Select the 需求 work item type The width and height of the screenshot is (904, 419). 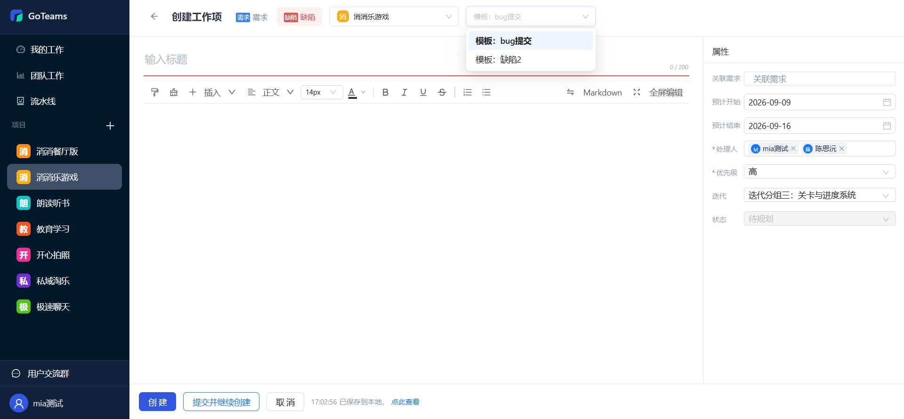click(252, 17)
